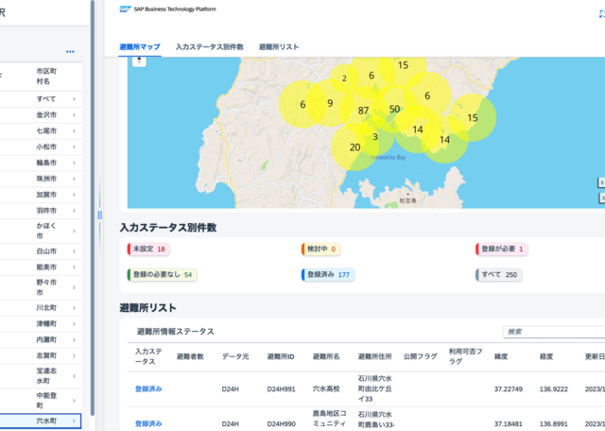Open the three-dot overflow menu in left panel

pyautogui.click(x=70, y=51)
